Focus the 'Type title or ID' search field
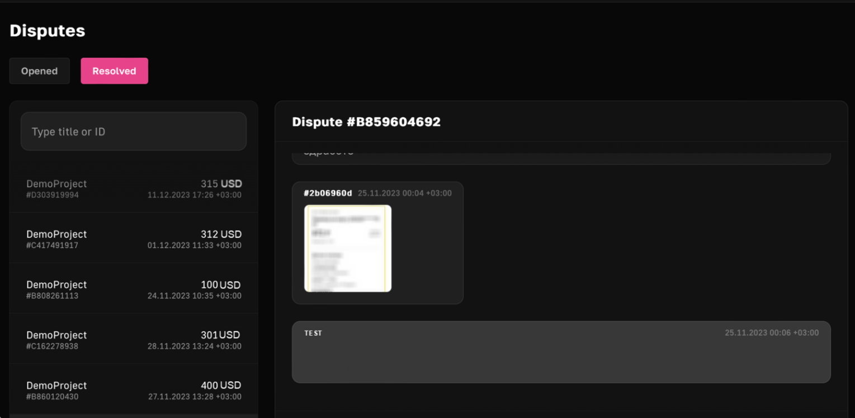This screenshot has width=855, height=418. [x=134, y=131]
